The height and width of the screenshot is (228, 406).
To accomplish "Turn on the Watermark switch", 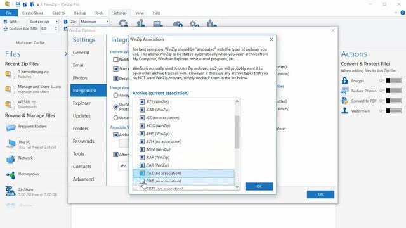I will (x=394, y=111).
